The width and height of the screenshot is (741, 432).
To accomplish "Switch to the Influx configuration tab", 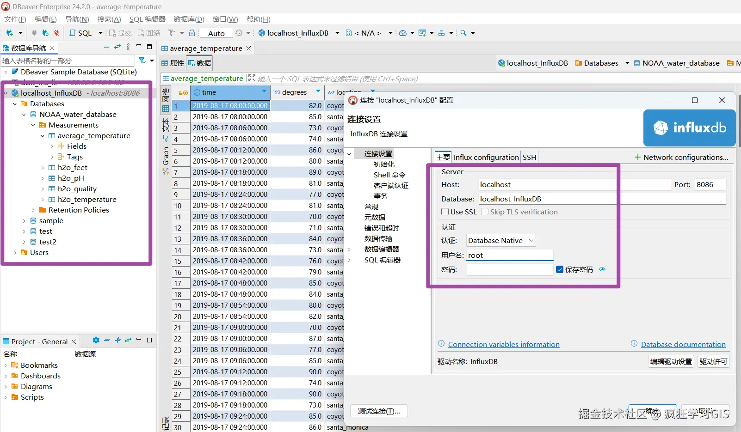I will click(486, 157).
